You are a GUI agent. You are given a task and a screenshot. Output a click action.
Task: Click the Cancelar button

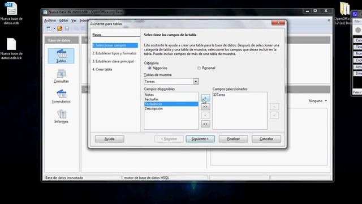click(x=266, y=139)
